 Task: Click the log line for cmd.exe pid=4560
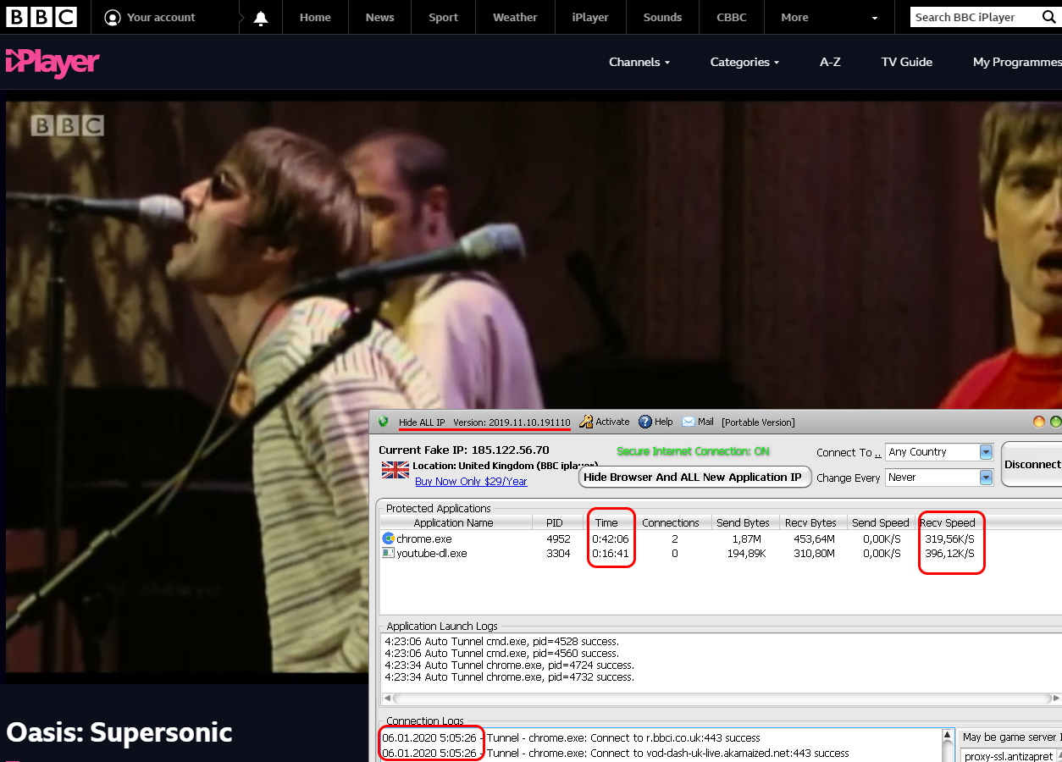501,653
